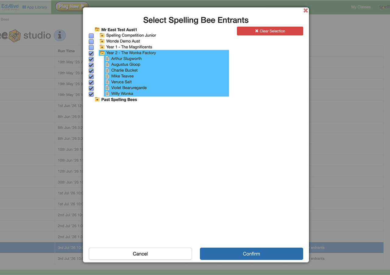Tick the Spelling Competition Junior checkbox
390x275 pixels.
coord(91,36)
